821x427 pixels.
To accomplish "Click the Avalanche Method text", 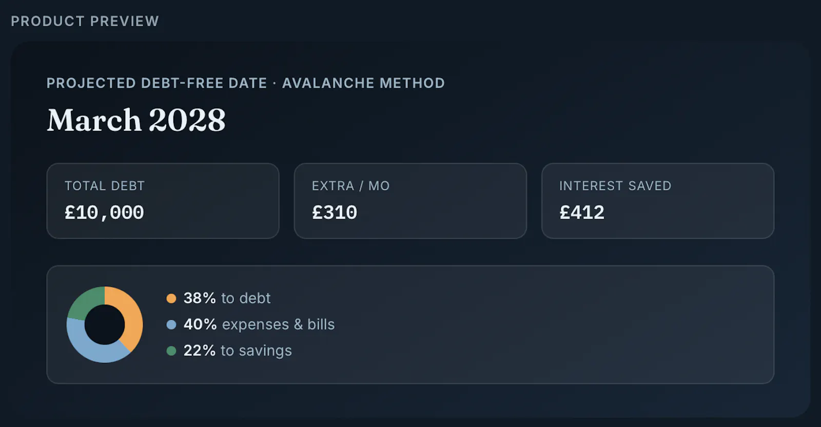I will (363, 83).
